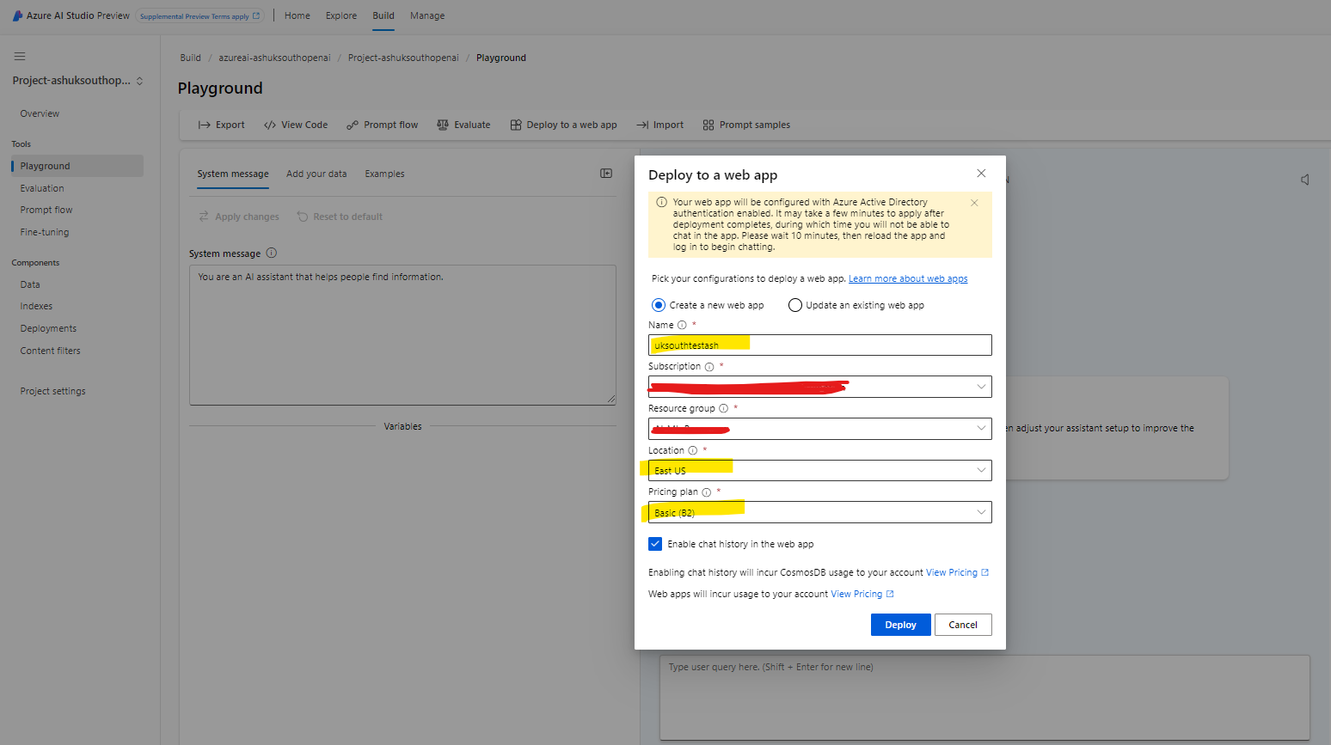
Task: Click the blue Deploy button
Action: [x=901, y=625]
